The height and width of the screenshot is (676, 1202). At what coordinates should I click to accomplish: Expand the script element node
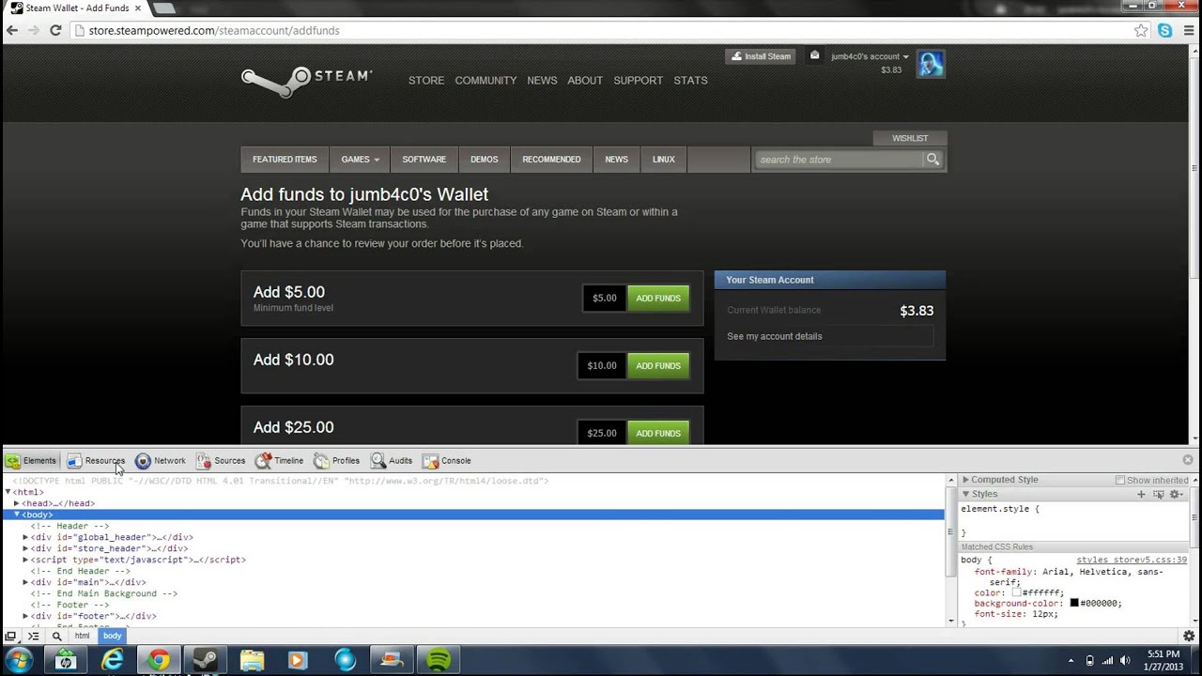(25, 560)
